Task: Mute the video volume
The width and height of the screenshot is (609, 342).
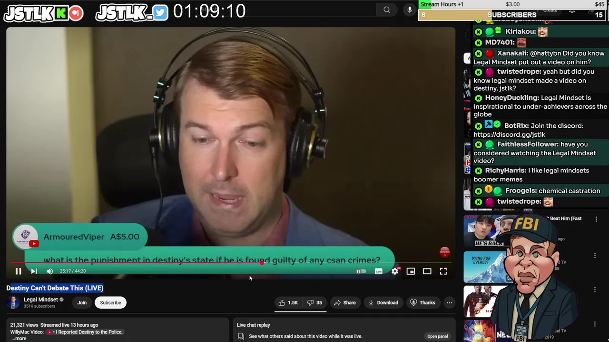Action: (x=49, y=271)
